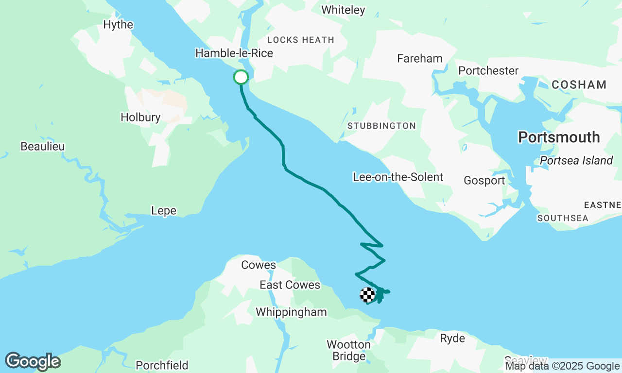The width and height of the screenshot is (622, 373).
Task: Click the Ryde town label
Action: pos(452,339)
